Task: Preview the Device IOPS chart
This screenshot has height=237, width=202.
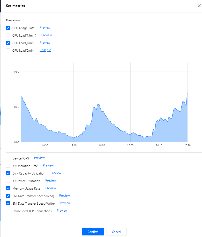Action: [x=39, y=158]
